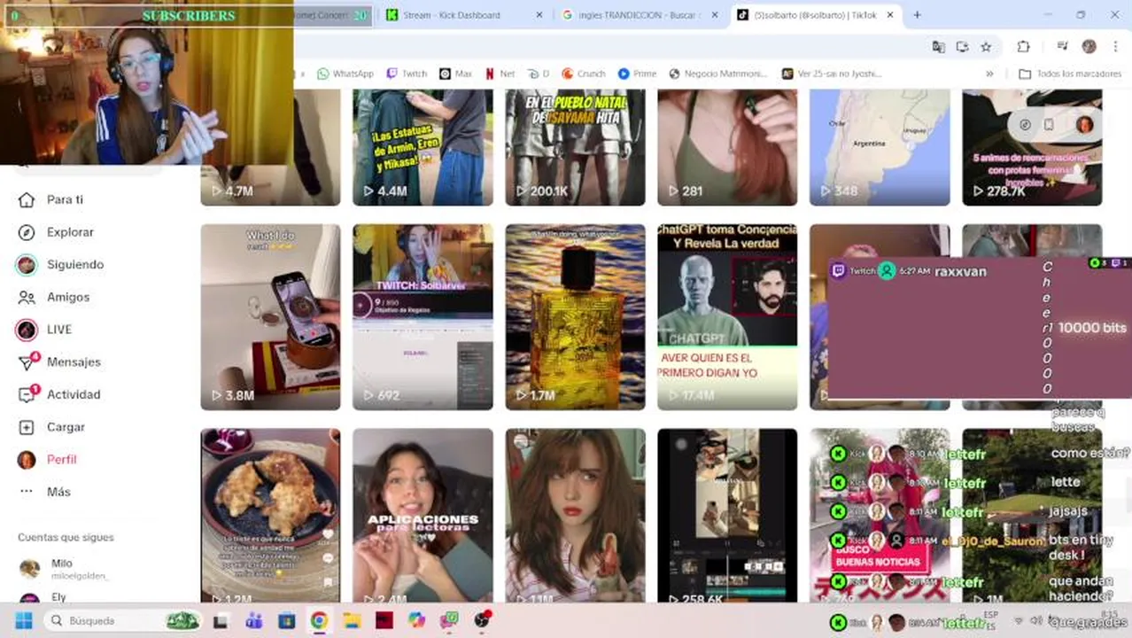Open the phone on wooden cup 3.8M video
This screenshot has height=638, width=1132.
click(270, 317)
